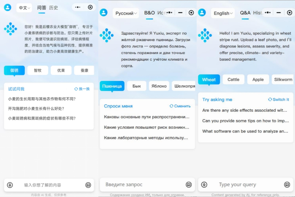Choose the 智牧 category button

click(38, 70)
